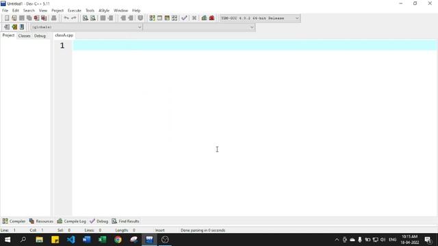This screenshot has width=438, height=246.
Task: Open the Tools menu
Action: [90, 11]
